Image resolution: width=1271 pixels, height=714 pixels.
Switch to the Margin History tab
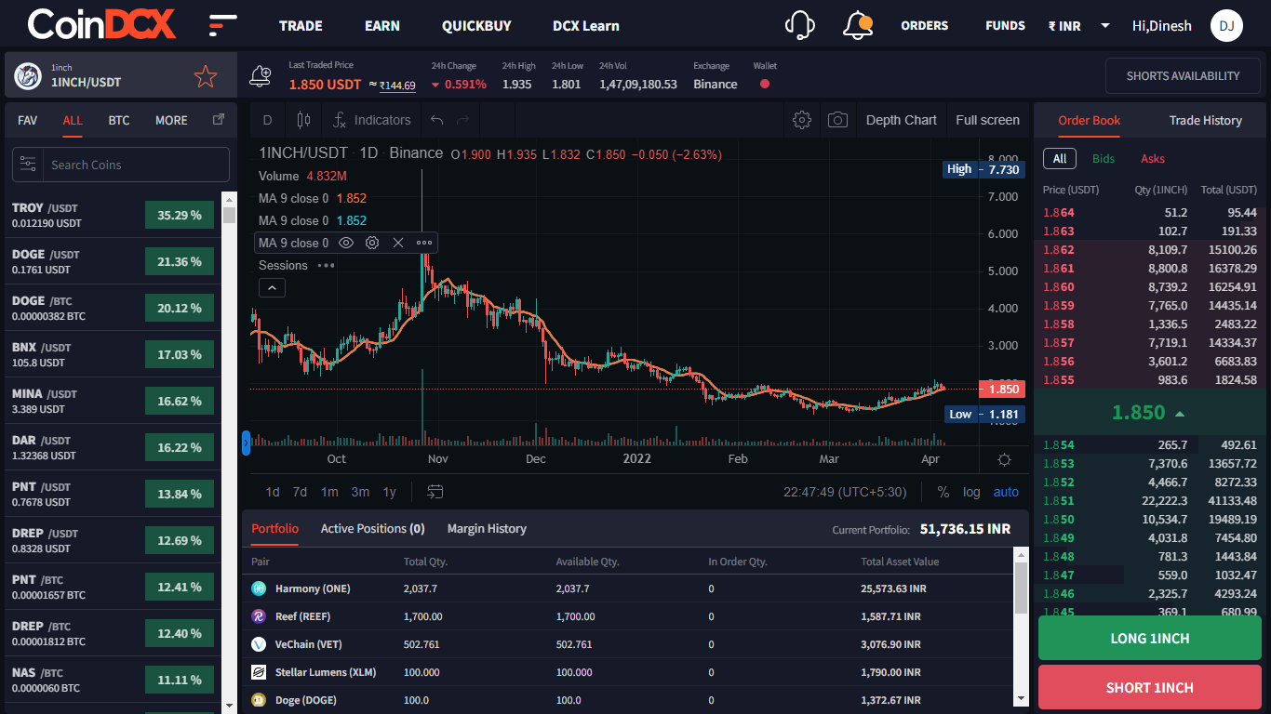point(487,528)
